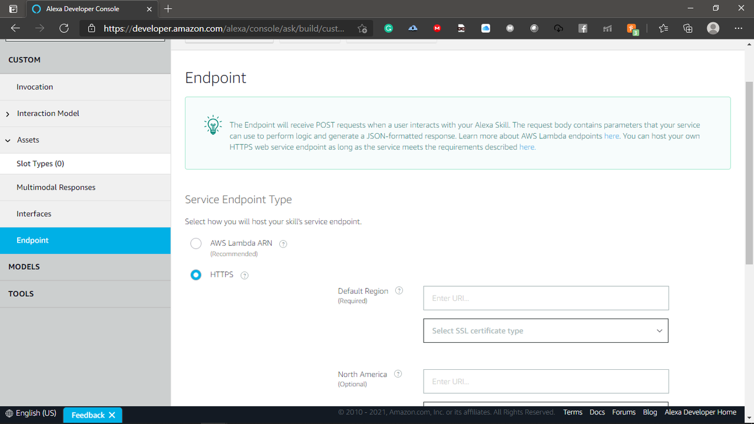This screenshot has height=424, width=754.
Task: Add this page to favorites star icon
Action: 362,28
